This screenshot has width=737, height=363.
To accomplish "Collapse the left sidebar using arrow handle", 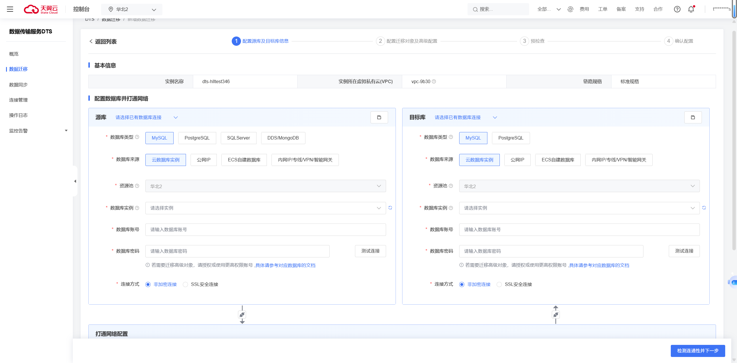I will [75, 181].
